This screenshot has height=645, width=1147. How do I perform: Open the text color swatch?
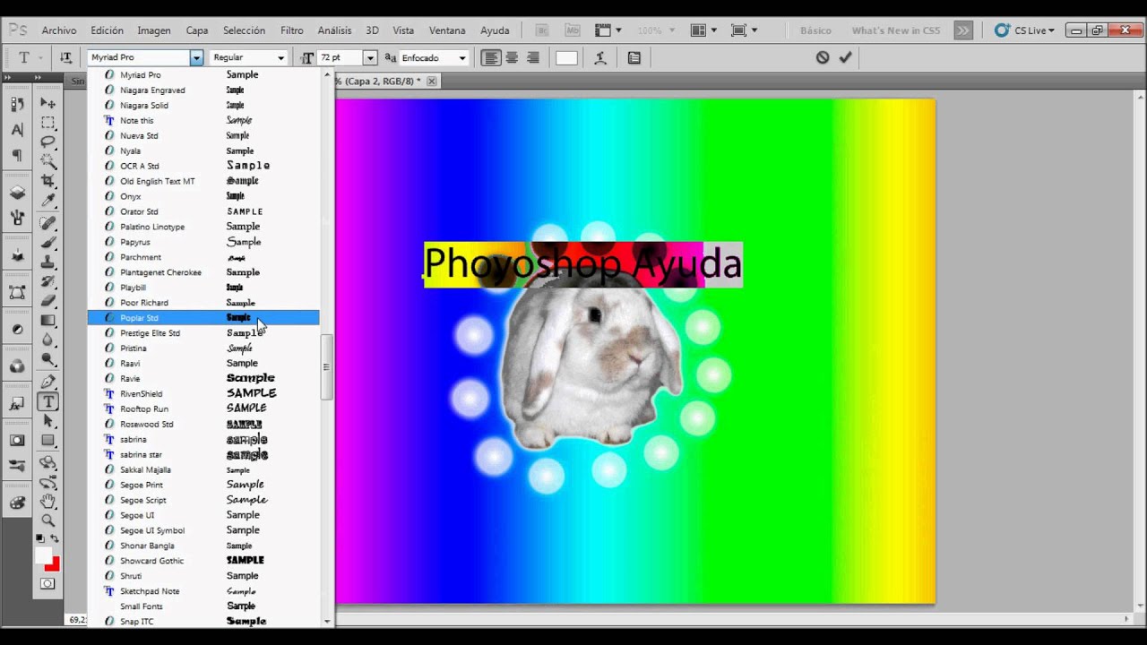(x=566, y=57)
